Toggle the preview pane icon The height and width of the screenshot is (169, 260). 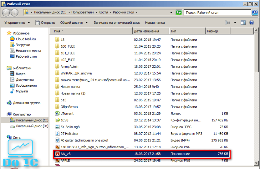243,22
